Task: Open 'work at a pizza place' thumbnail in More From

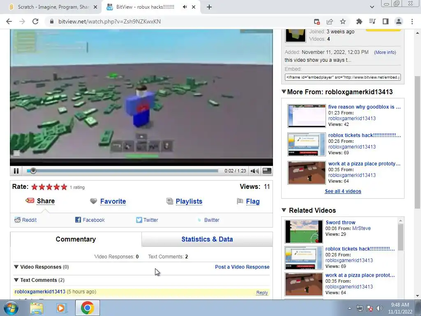Action: (x=307, y=172)
